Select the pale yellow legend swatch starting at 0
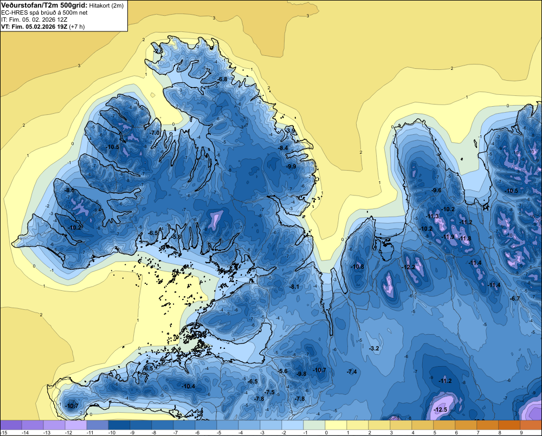This screenshot has width=542, height=436. click(336, 425)
